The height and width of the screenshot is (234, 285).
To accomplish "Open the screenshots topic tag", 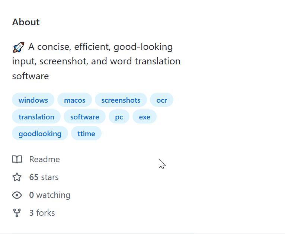I will click(x=121, y=100).
